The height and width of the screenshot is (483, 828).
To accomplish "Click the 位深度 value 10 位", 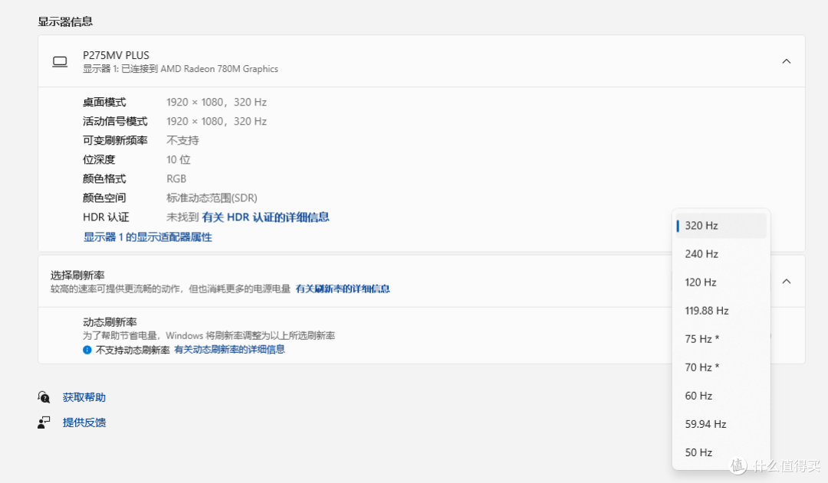I will 179,160.
